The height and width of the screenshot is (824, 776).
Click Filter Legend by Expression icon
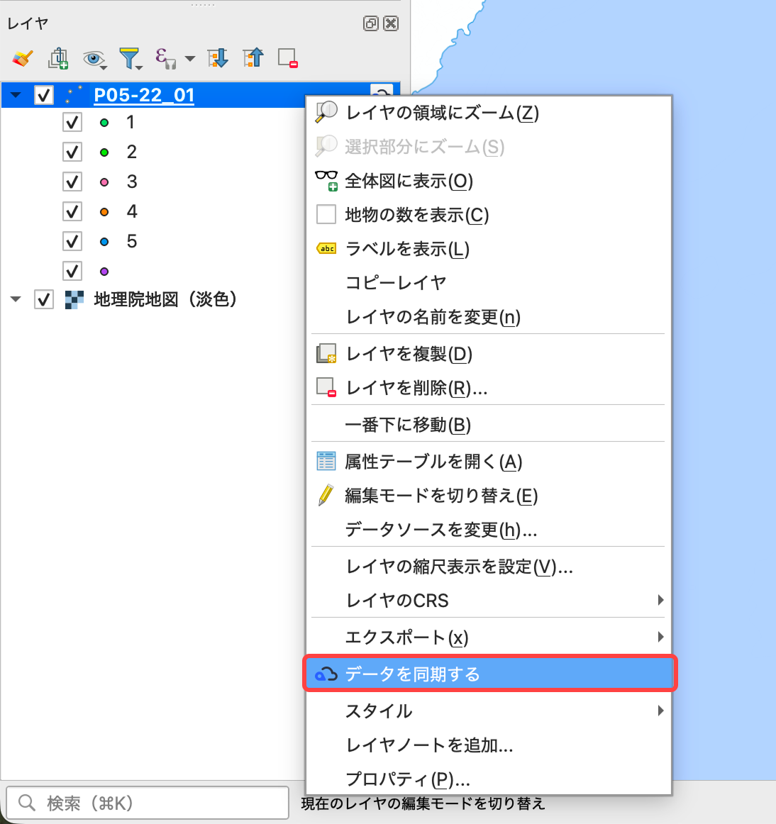click(x=165, y=58)
